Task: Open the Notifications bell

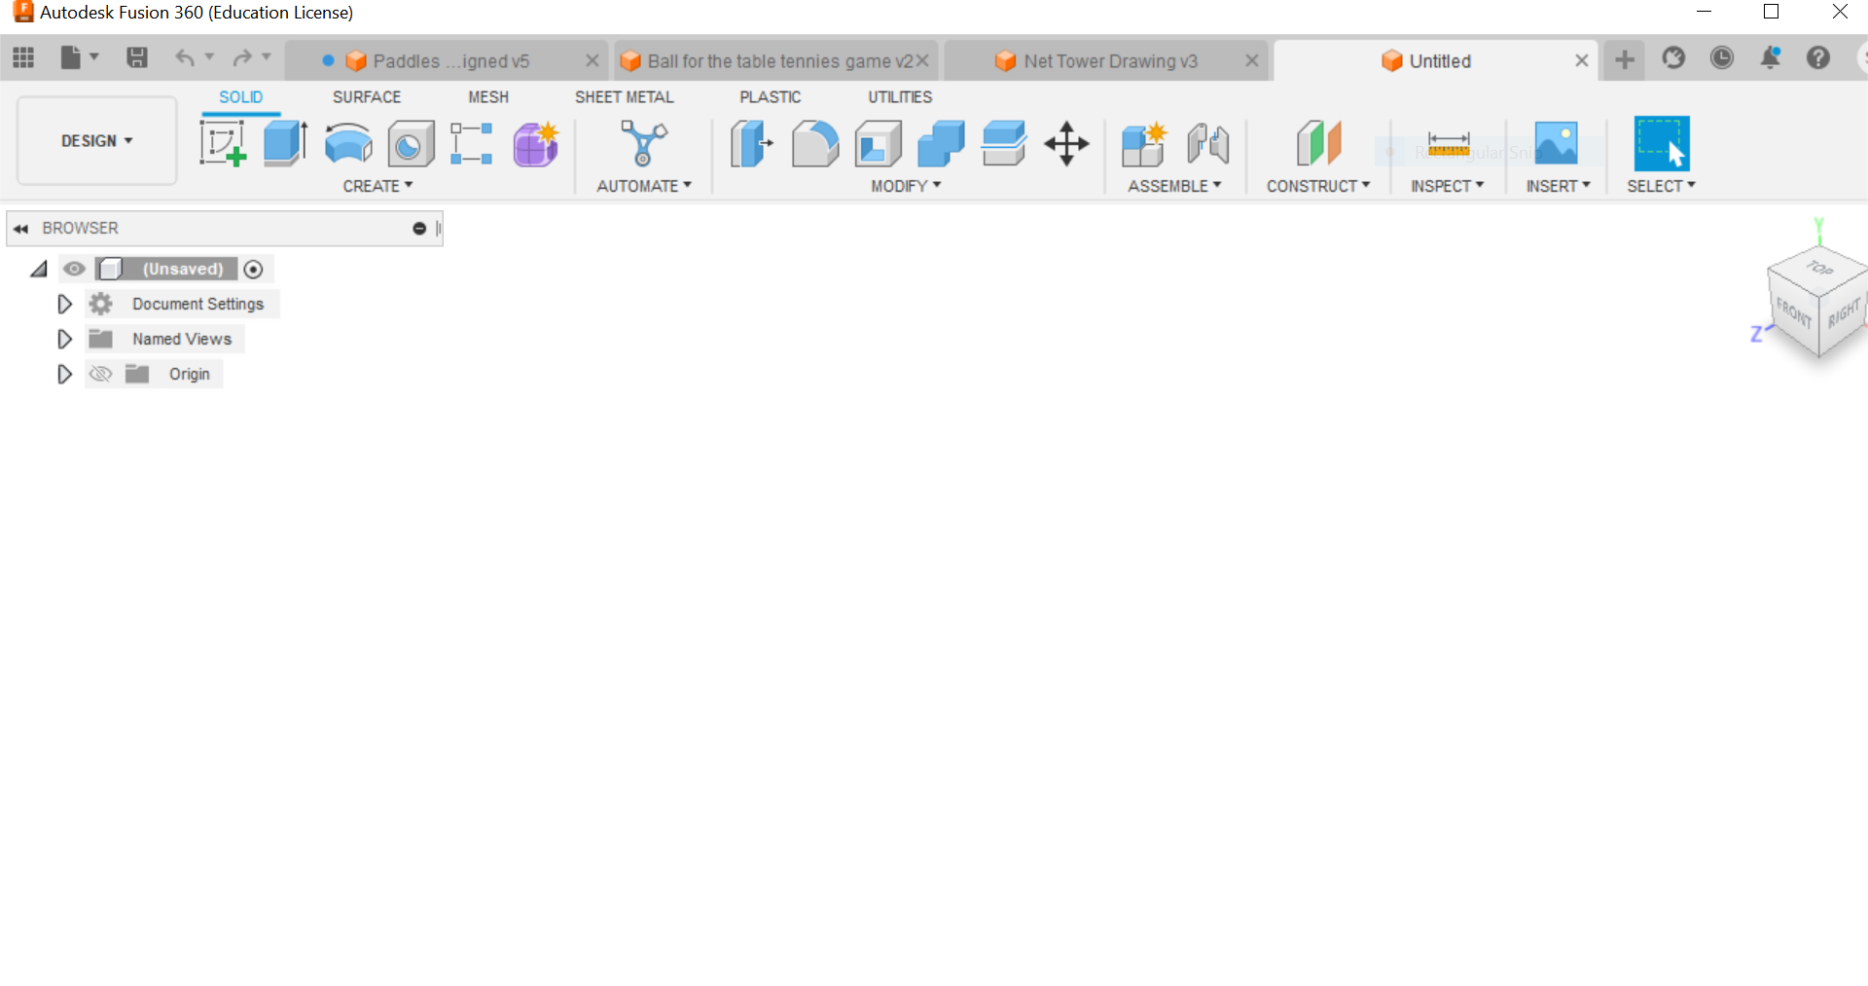Action: 1771,58
